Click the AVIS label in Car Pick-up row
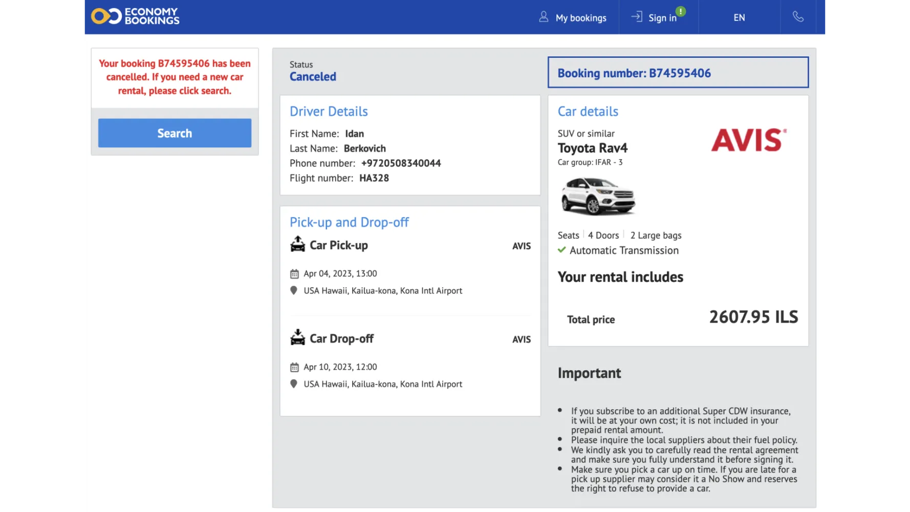Viewport: 910px width, 512px height. coord(522,246)
